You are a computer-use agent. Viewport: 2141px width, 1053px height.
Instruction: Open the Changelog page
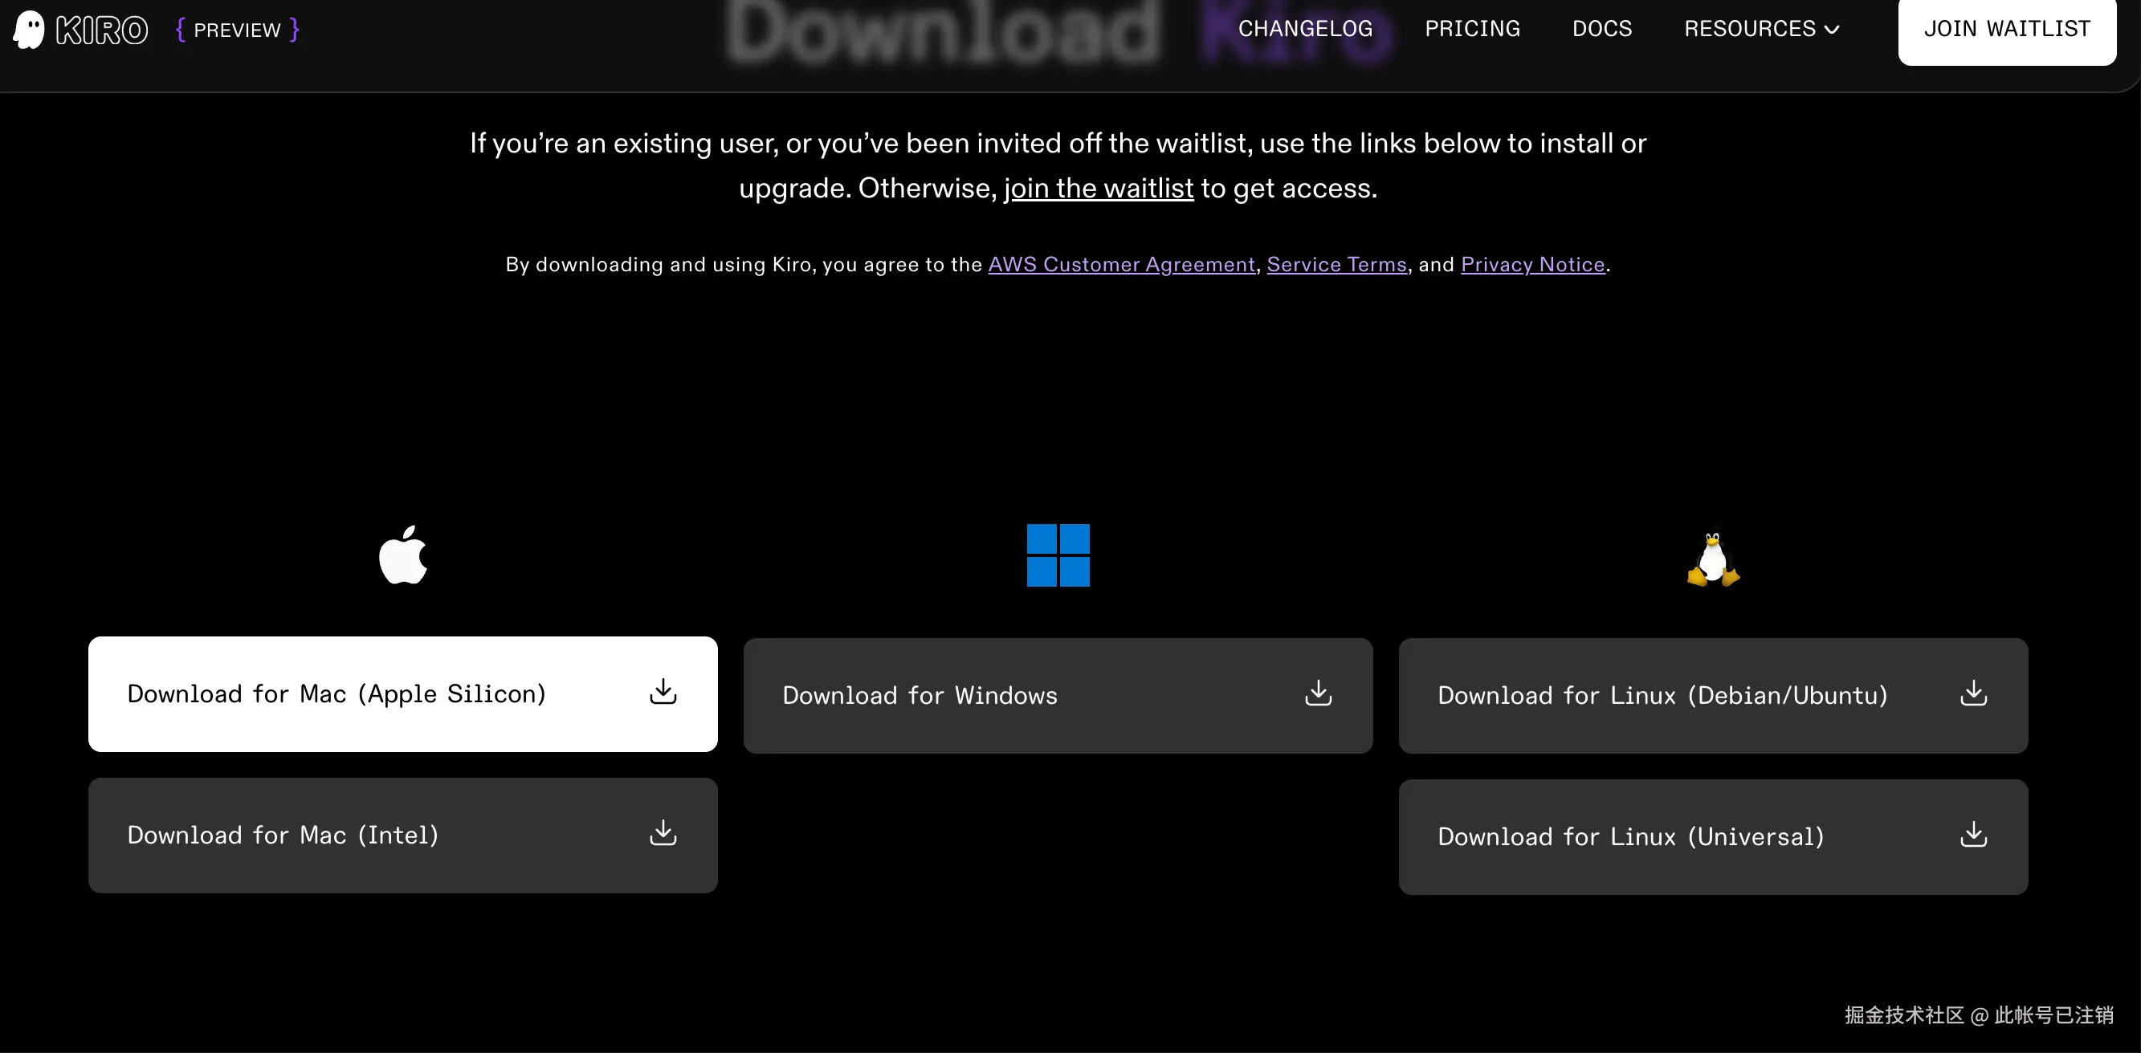coord(1305,29)
